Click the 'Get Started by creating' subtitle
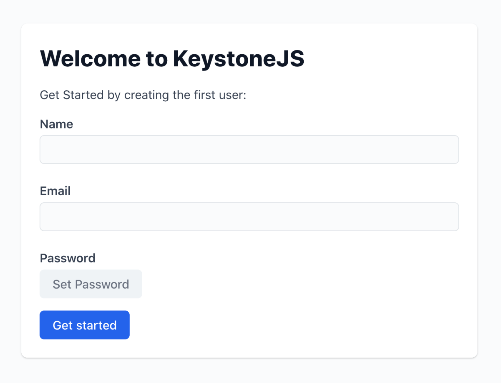501x383 pixels. (x=143, y=95)
